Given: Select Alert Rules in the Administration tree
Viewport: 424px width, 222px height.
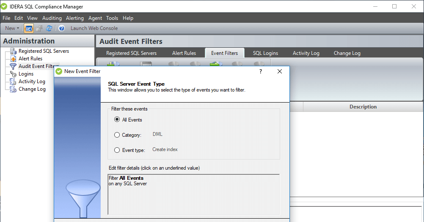Looking at the screenshot, I should (x=30, y=59).
